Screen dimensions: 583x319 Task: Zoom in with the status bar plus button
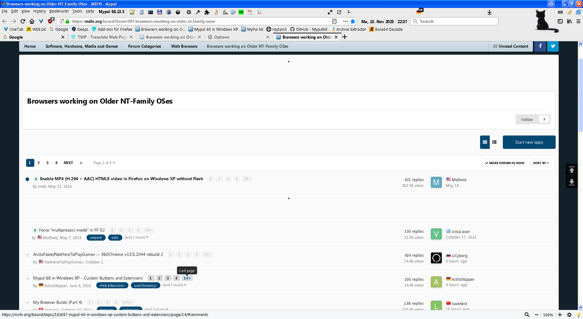(560, 314)
